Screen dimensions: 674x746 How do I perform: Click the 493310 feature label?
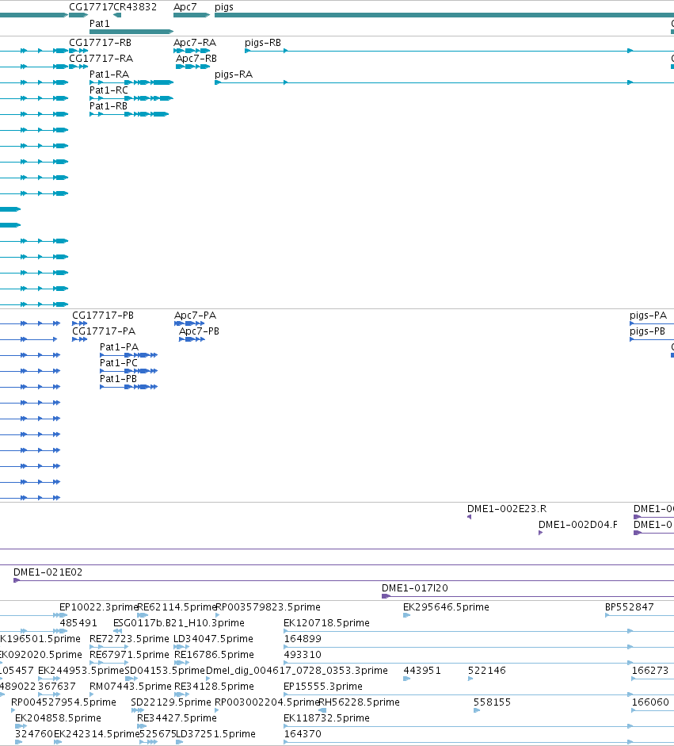point(303,655)
